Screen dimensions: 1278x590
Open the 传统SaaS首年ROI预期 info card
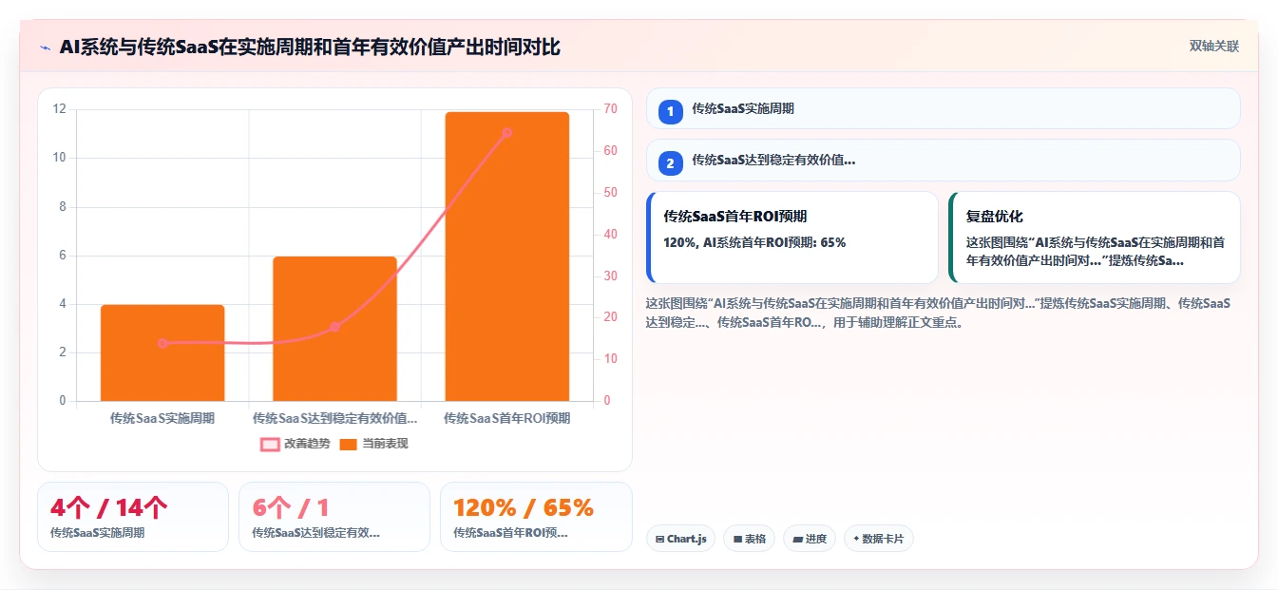(x=792, y=238)
